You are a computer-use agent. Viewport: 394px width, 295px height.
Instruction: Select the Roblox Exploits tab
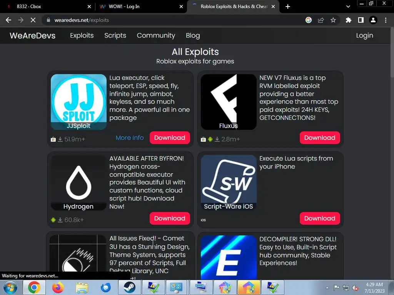click(x=234, y=7)
